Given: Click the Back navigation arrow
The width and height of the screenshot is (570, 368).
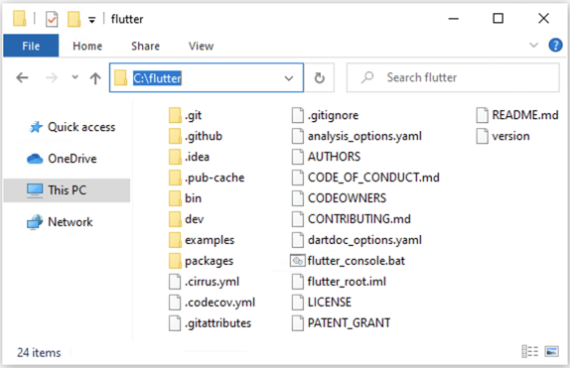Looking at the screenshot, I should coord(22,77).
